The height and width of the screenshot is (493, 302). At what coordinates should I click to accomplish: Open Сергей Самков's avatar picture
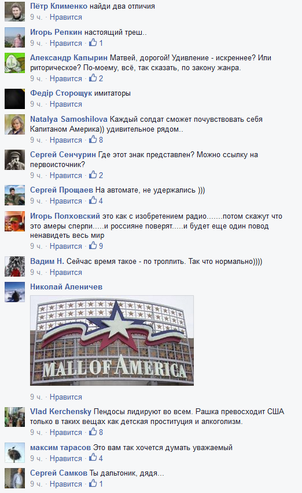(x=14, y=478)
